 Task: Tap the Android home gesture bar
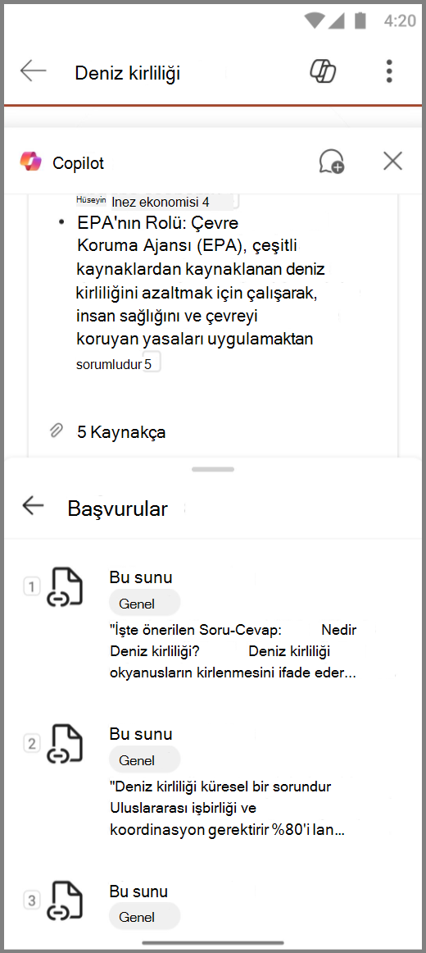point(212,942)
